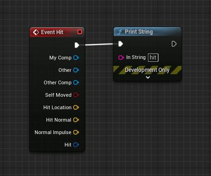Click the Print String output execution pin
Image resolution: width=211 pixels, height=176 pixels.
coord(174,44)
